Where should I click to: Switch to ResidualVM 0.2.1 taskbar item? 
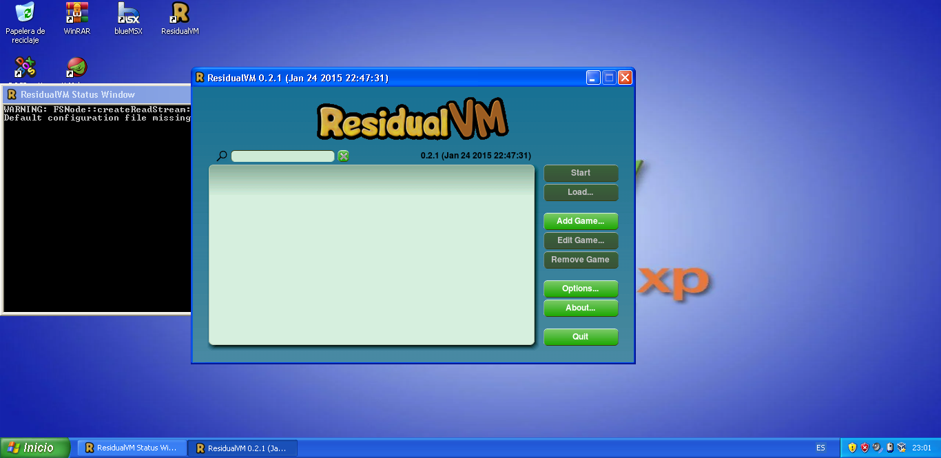pos(242,448)
